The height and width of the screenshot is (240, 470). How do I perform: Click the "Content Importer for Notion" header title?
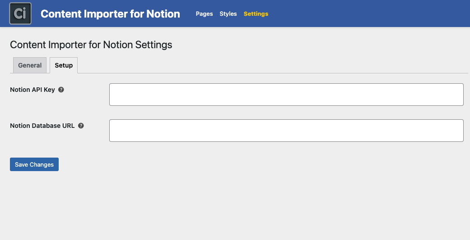click(x=110, y=14)
